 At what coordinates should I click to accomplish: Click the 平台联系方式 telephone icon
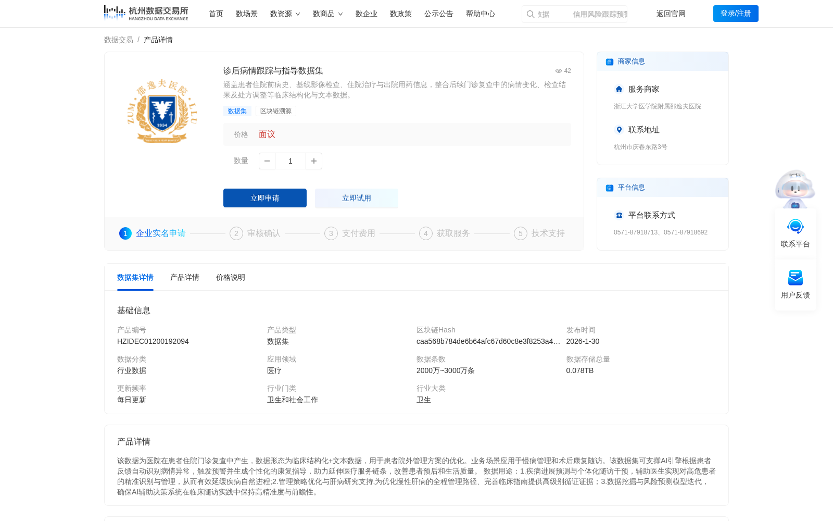619,215
